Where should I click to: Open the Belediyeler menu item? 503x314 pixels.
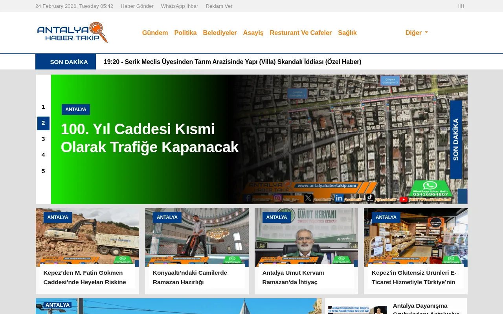(220, 33)
